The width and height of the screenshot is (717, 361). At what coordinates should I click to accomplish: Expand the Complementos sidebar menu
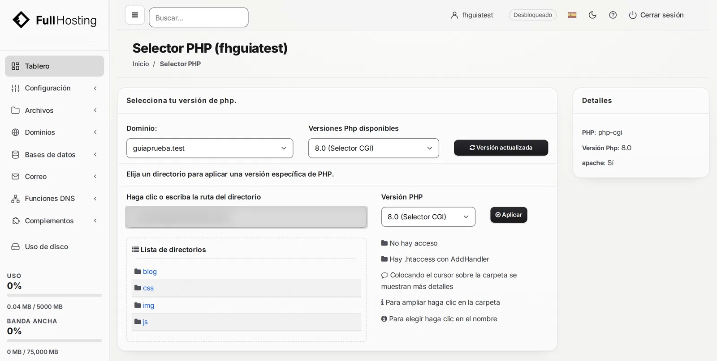point(54,221)
